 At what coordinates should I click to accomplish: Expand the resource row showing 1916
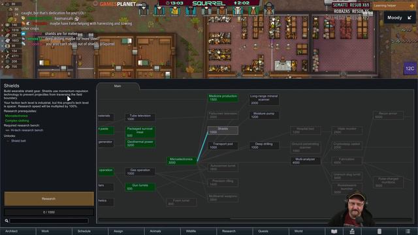point(2,30)
